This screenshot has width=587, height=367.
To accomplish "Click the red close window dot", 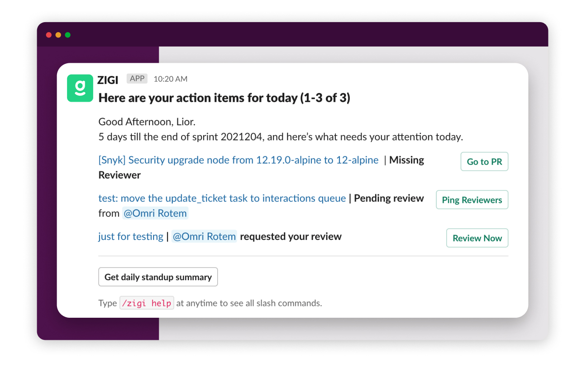I will tap(49, 35).
